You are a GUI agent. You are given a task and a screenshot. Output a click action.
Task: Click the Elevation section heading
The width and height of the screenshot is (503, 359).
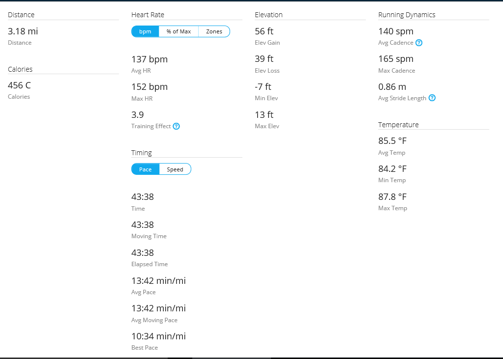point(268,15)
